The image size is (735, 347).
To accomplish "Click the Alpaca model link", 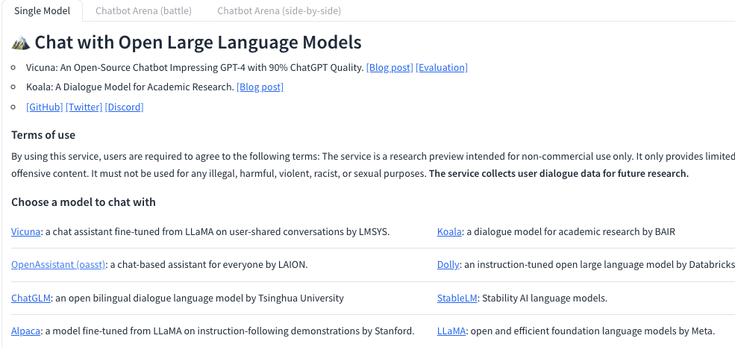I will (x=26, y=331).
